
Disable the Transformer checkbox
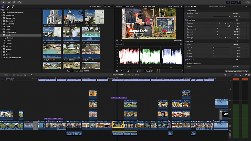click(x=186, y=20)
